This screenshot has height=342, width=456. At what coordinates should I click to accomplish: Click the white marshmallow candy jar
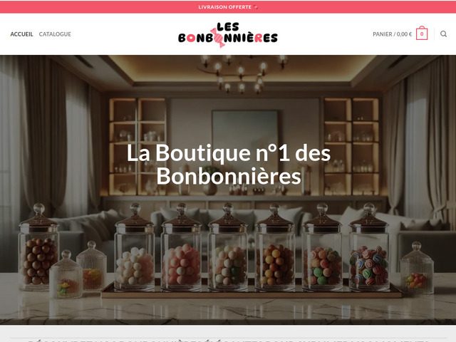(x=135, y=247)
